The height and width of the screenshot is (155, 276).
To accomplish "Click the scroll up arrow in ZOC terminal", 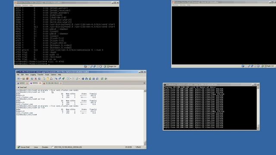I will click(145, 91).
